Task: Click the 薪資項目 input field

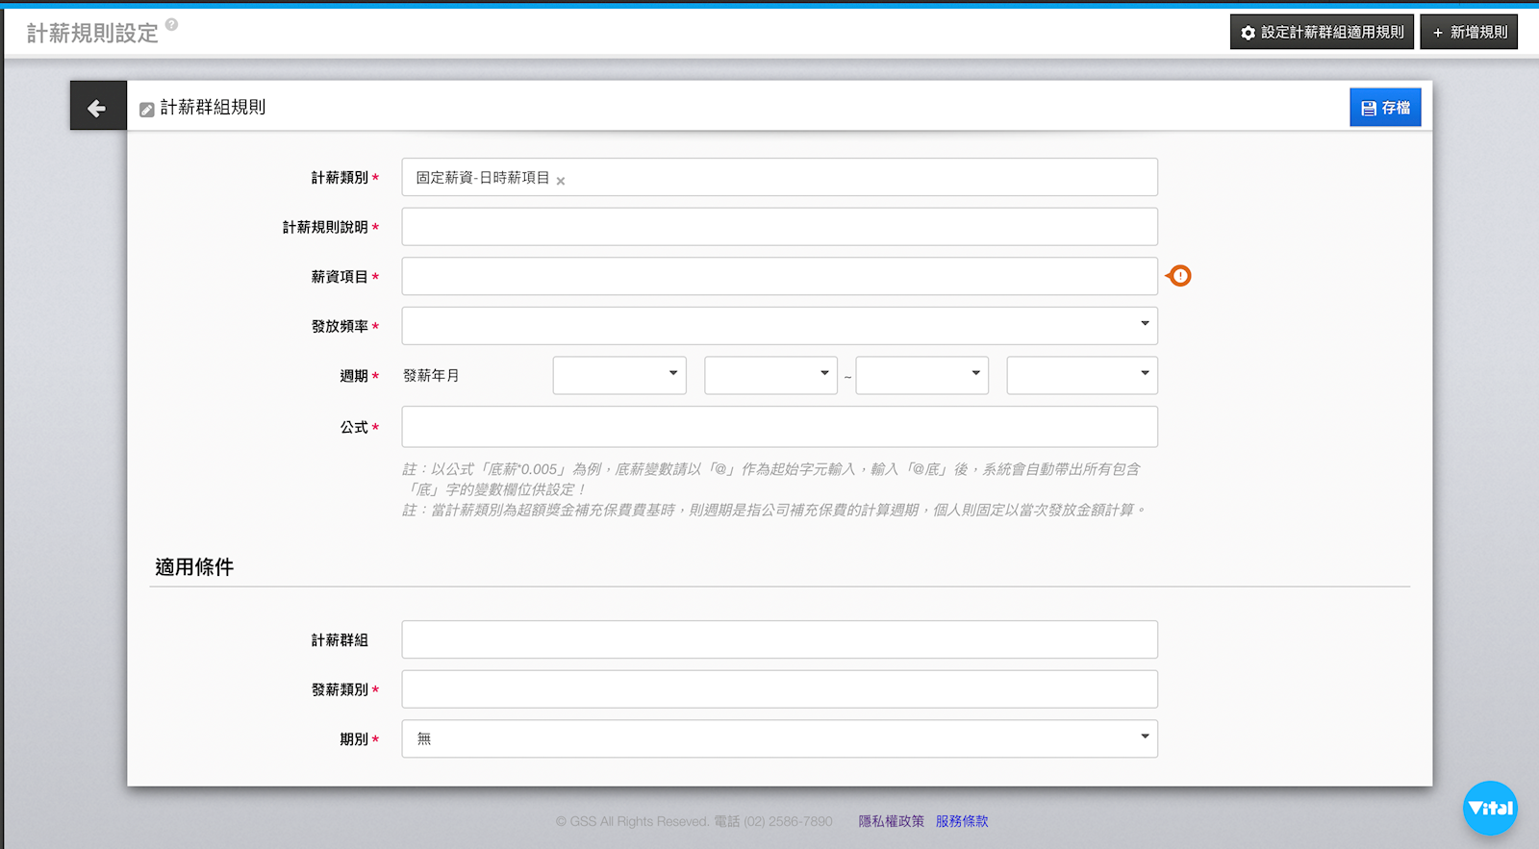Action: (779, 277)
